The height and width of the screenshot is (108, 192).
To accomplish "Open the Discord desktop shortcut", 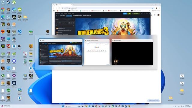I will [x=14, y=62].
